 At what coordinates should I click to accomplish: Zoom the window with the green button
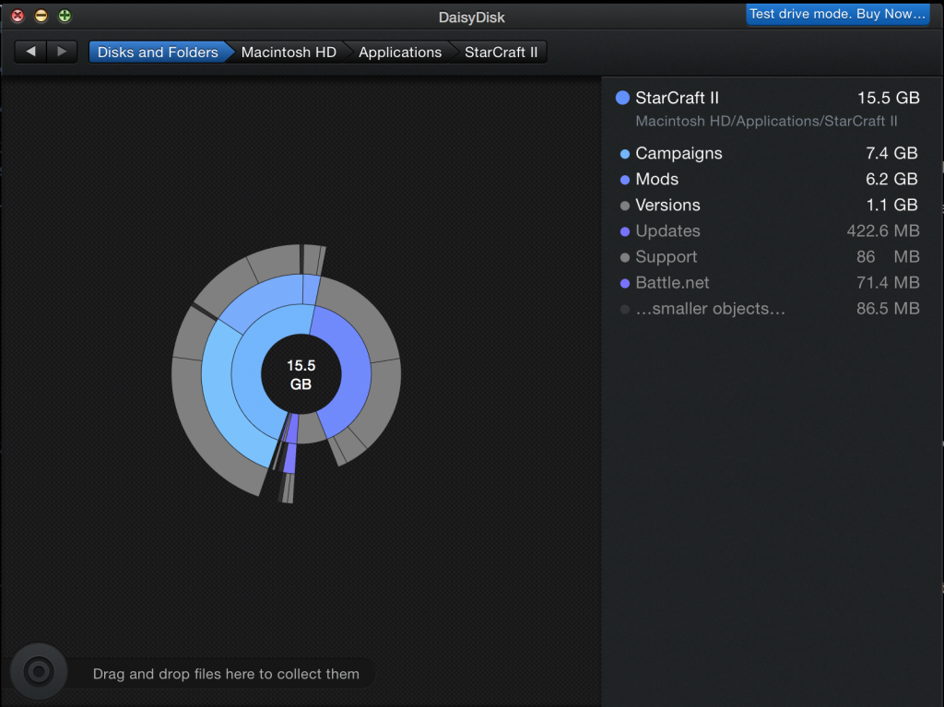[65, 16]
